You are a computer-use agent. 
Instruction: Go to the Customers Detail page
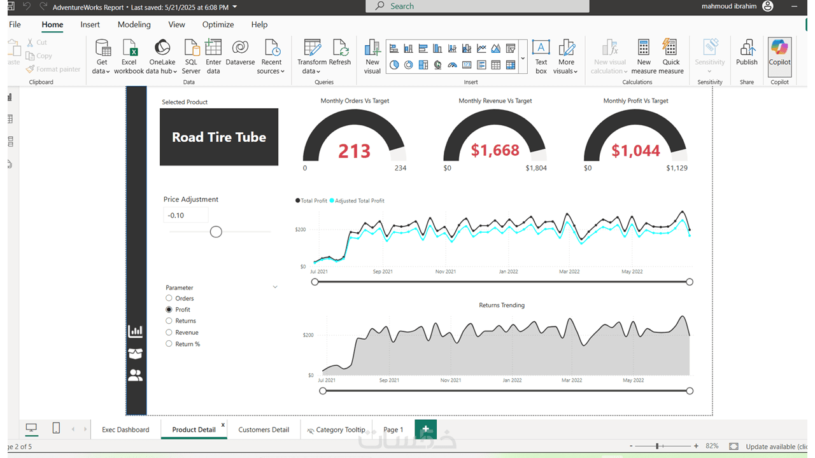point(264,429)
